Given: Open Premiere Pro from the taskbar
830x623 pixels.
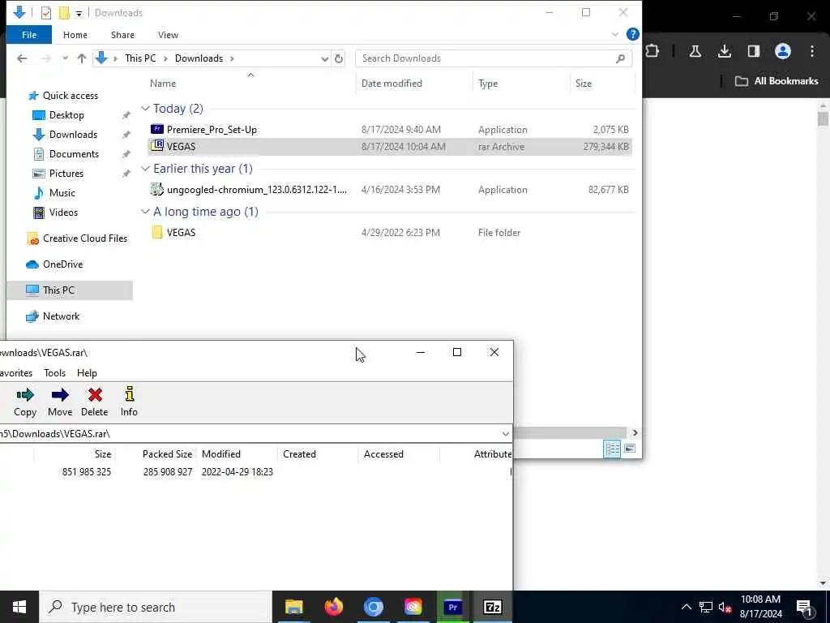Looking at the screenshot, I should click(452, 607).
